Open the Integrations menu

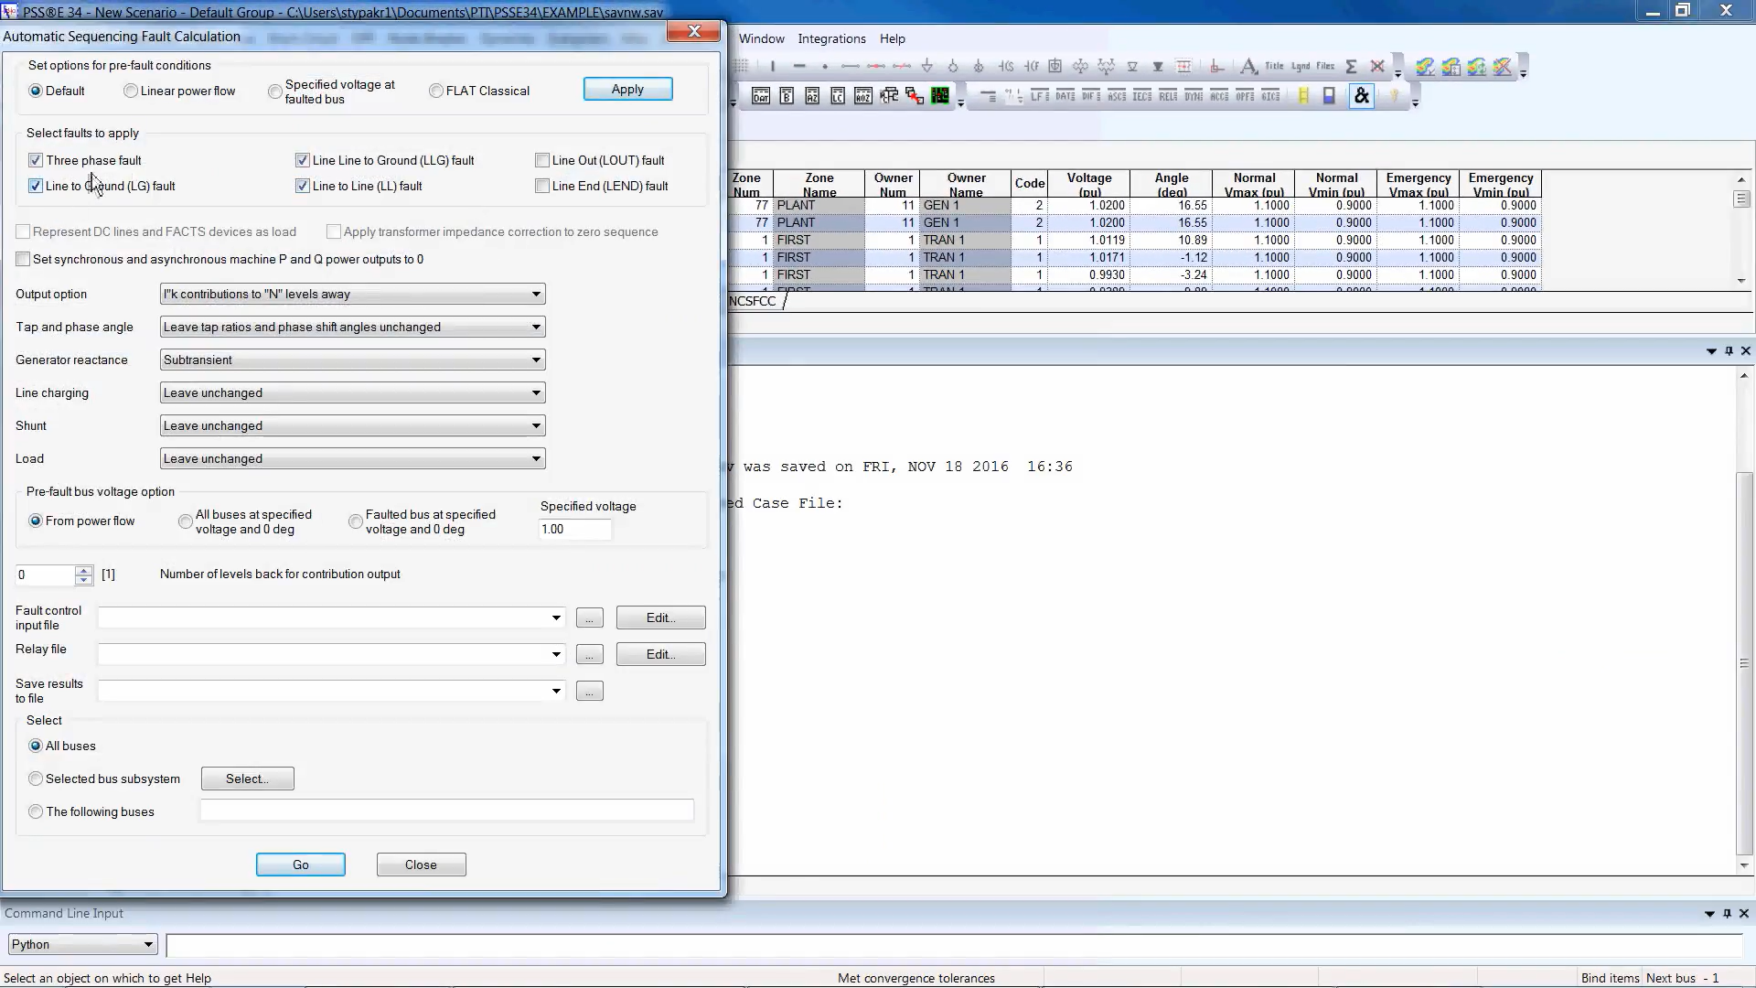831,38
